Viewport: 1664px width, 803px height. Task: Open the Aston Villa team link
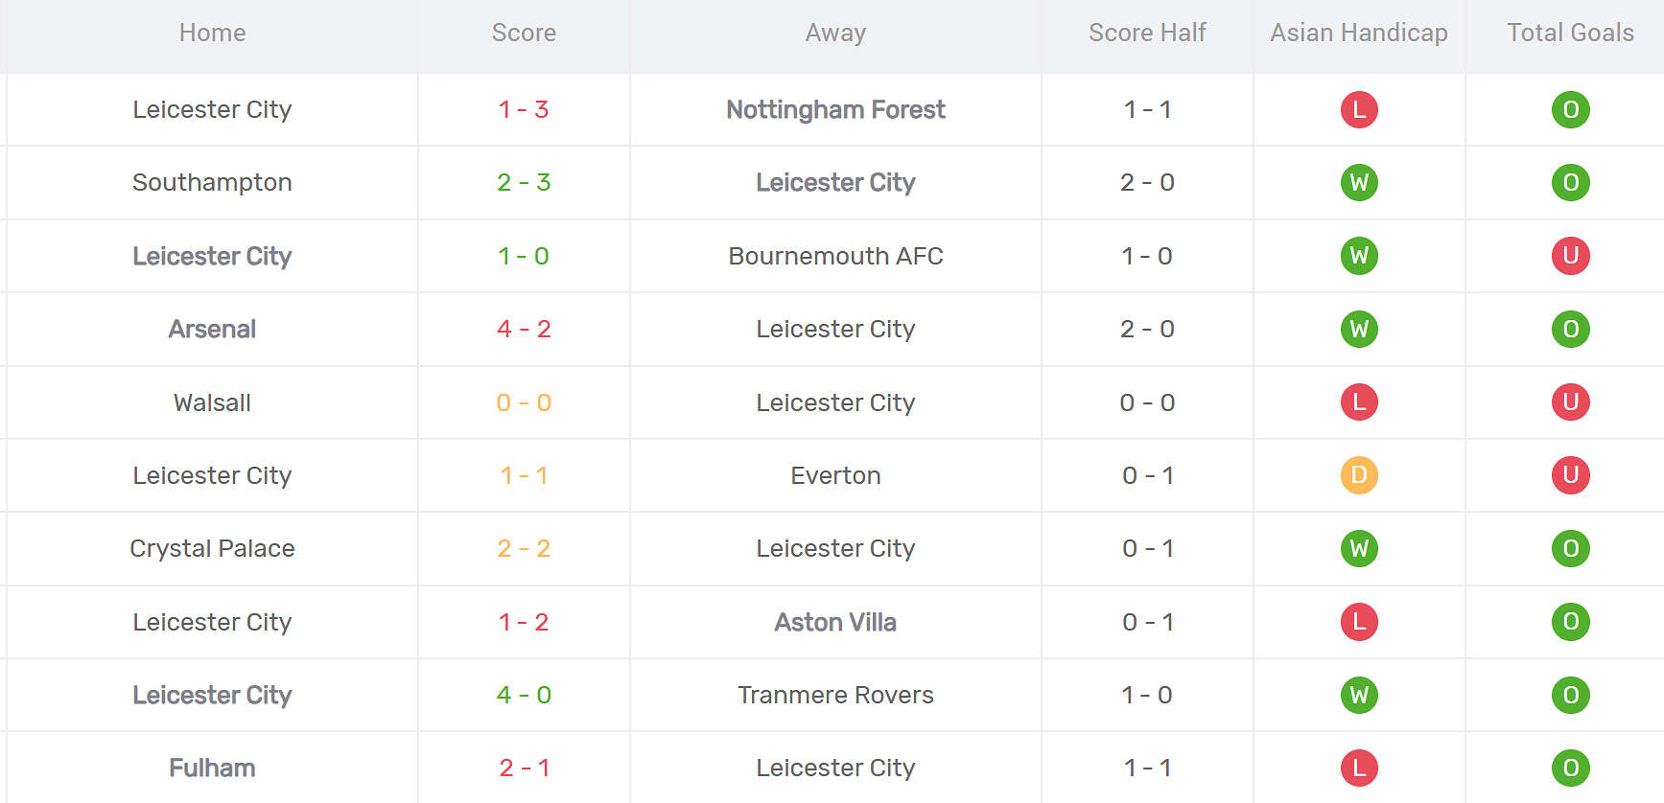click(835, 622)
